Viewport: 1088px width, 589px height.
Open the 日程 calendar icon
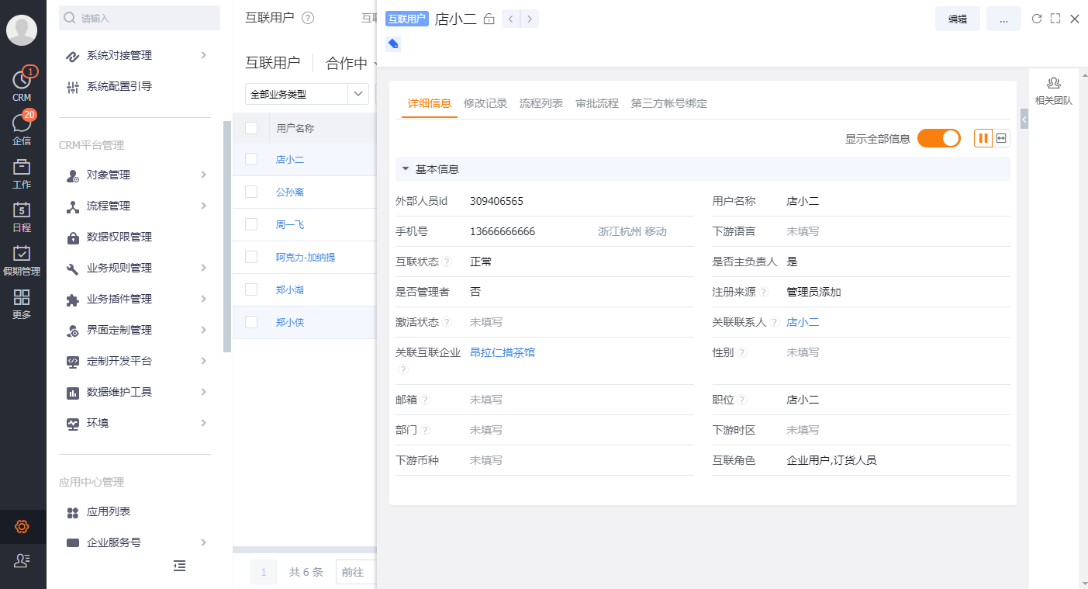pos(22,210)
